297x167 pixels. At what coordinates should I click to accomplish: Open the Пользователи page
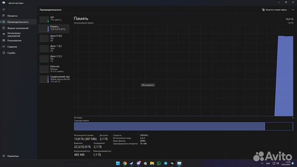coord(14,40)
